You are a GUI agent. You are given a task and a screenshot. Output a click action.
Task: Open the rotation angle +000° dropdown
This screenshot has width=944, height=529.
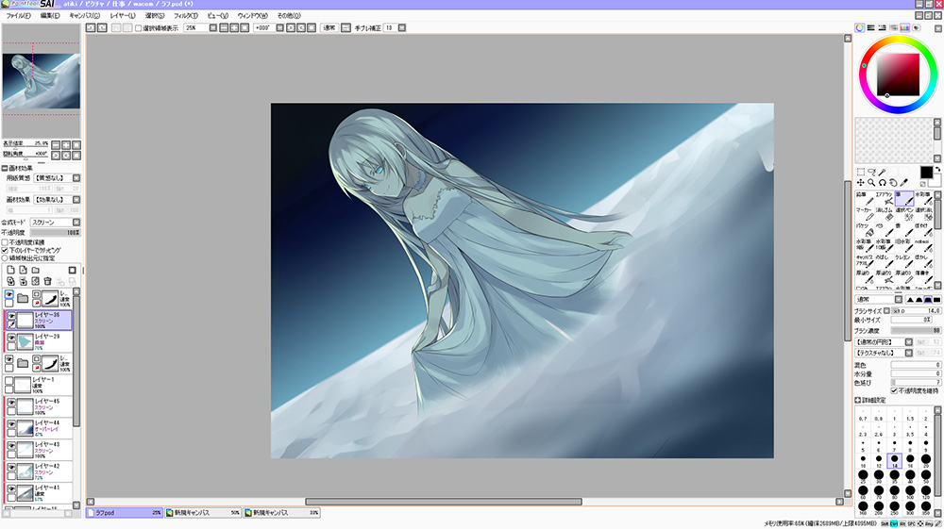[x=280, y=27]
